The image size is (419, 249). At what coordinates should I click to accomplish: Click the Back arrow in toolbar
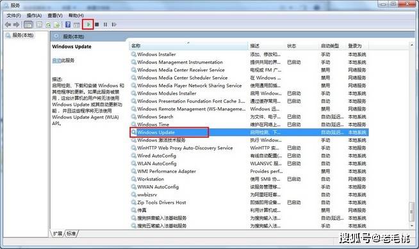8,25
